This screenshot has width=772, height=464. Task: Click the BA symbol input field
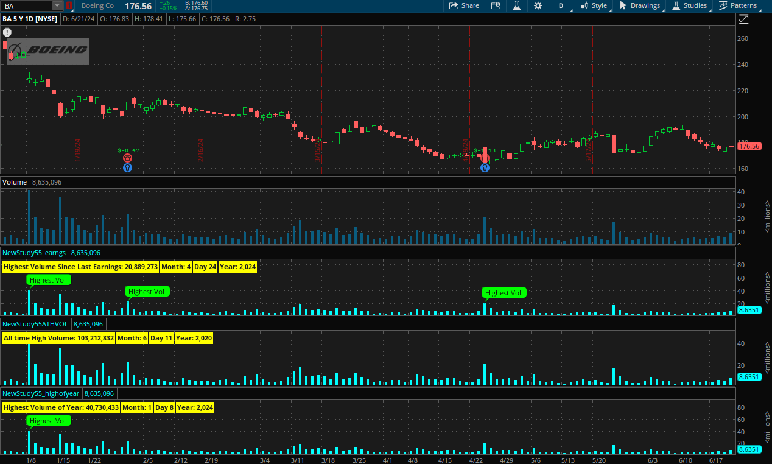coord(27,6)
